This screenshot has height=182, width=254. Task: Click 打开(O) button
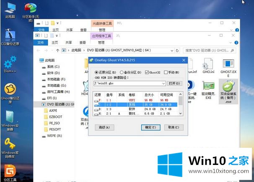tap(174, 83)
